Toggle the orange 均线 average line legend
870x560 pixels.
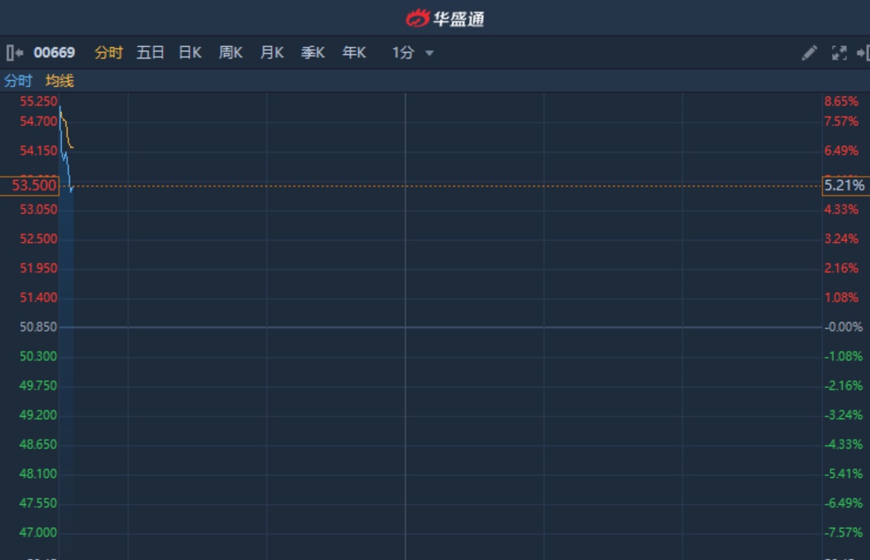(x=60, y=81)
